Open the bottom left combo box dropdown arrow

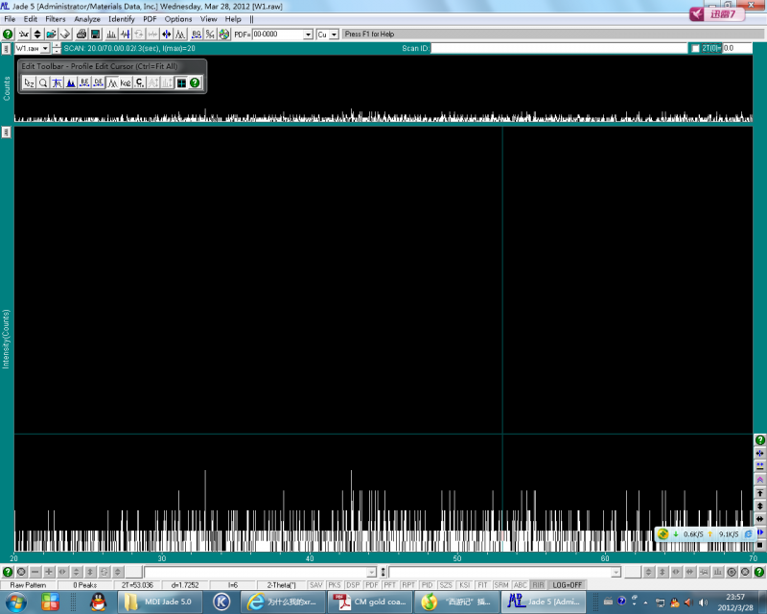tap(371, 572)
